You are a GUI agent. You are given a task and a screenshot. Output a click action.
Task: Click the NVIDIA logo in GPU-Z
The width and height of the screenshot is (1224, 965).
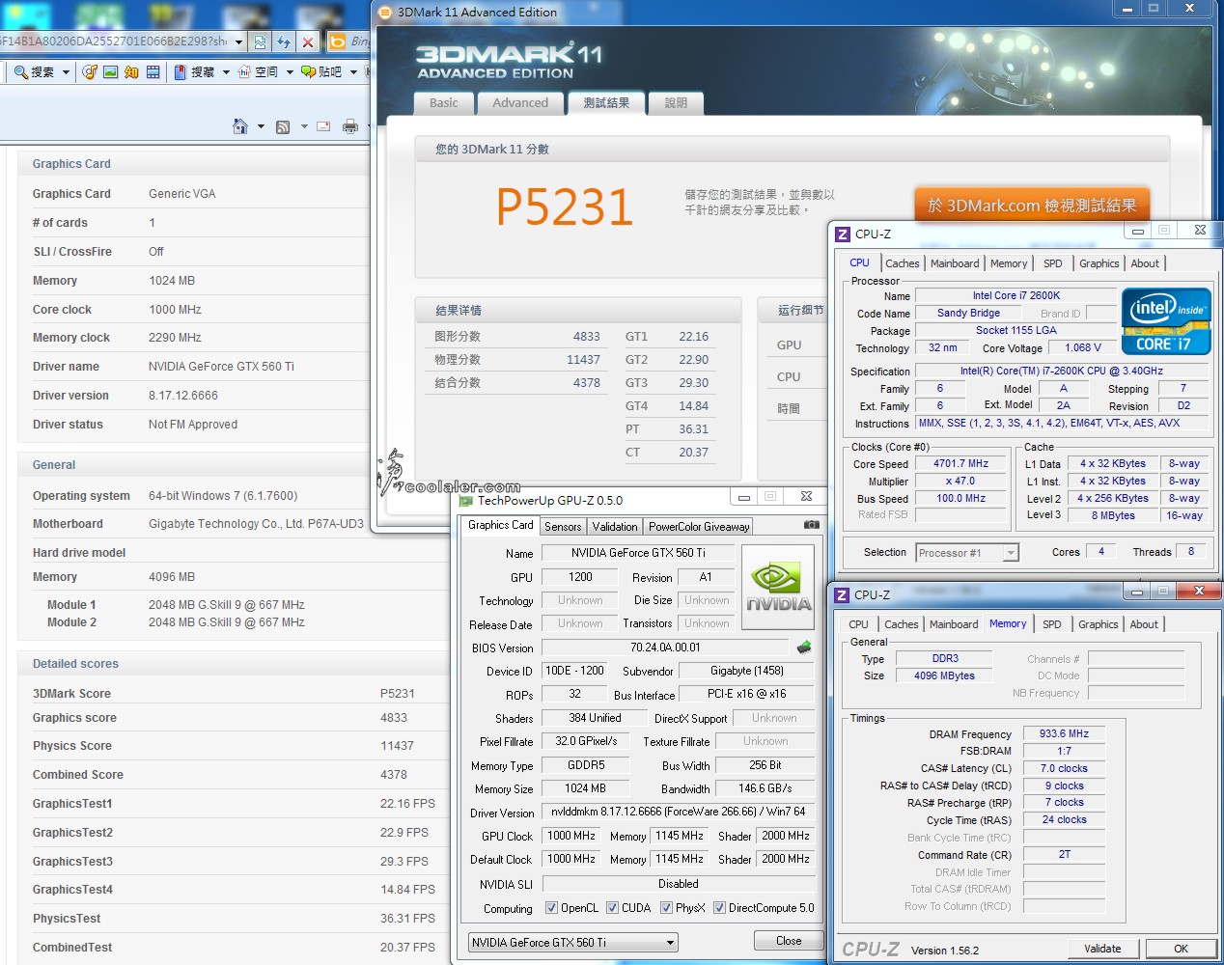pyautogui.click(x=778, y=588)
